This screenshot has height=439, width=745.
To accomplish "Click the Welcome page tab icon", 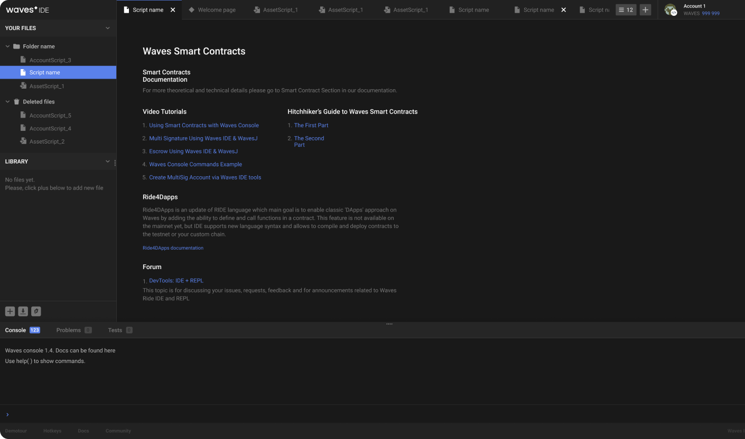I will pos(191,9).
